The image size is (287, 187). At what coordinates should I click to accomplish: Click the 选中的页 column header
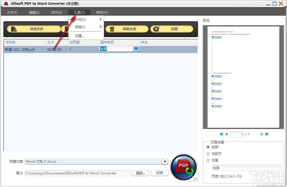tap(119, 42)
